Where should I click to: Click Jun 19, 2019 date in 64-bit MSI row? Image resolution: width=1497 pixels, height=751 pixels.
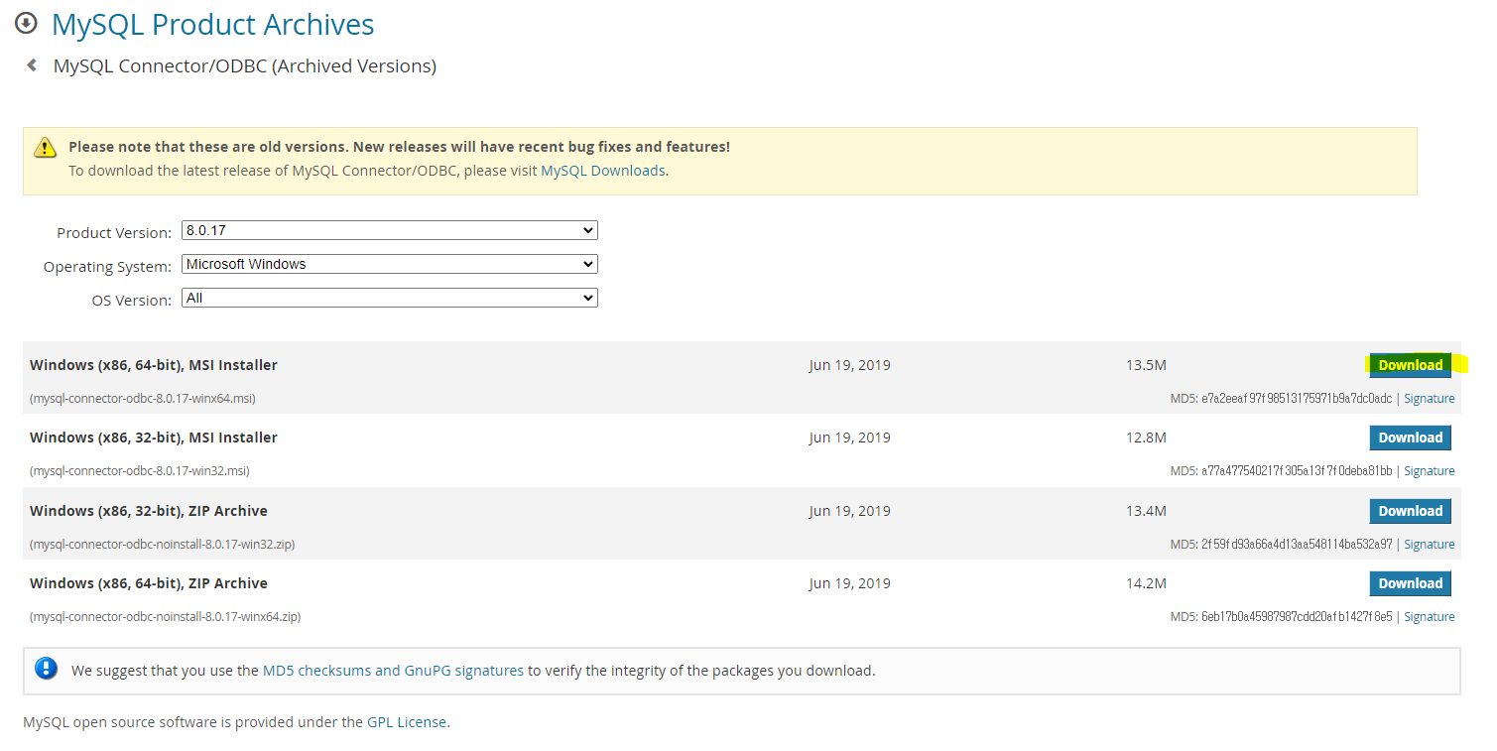[849, 365]
